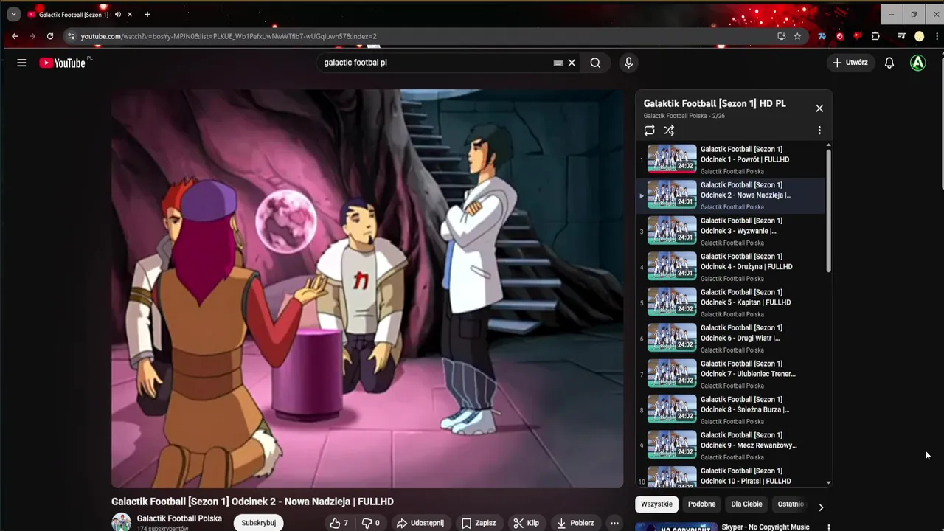Open the notifications bell
944x531 pixels.
[x=889, y=63]
